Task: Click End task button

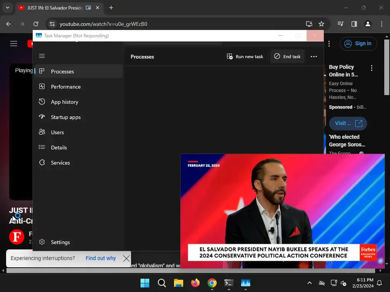Action: click(288, 57)
